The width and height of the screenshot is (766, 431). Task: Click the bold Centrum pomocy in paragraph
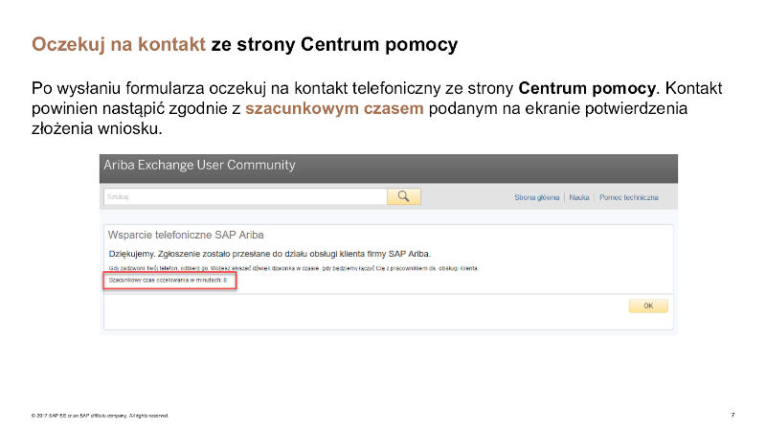pyautogui.click(x=587, y=88)
